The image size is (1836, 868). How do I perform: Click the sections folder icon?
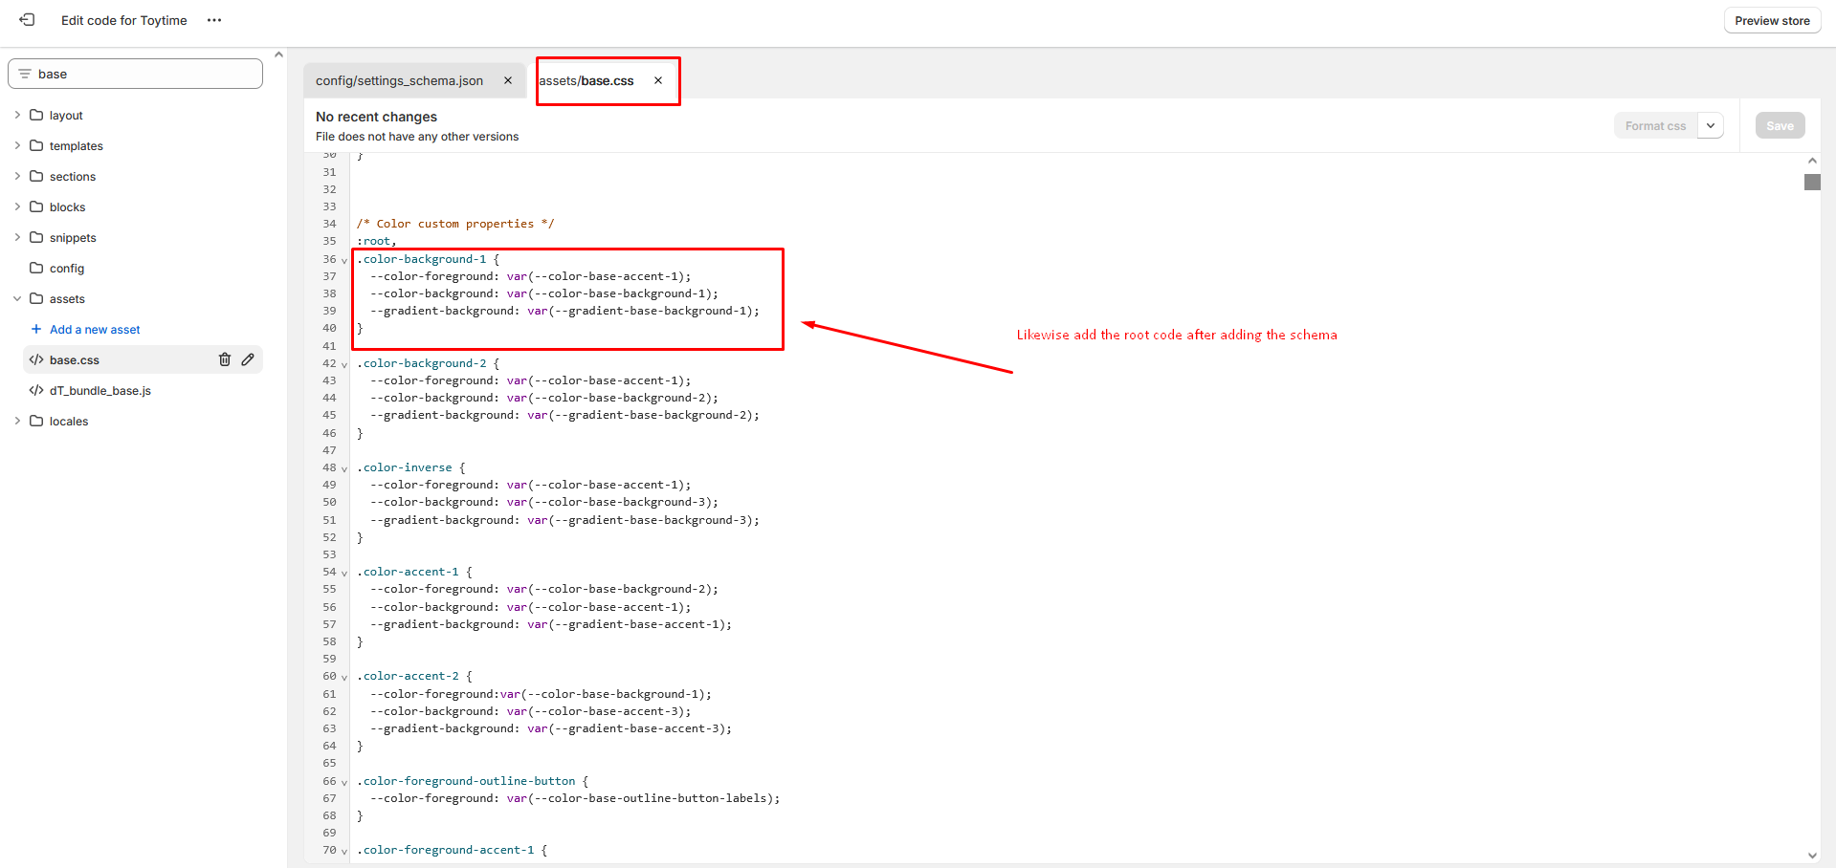36,176
